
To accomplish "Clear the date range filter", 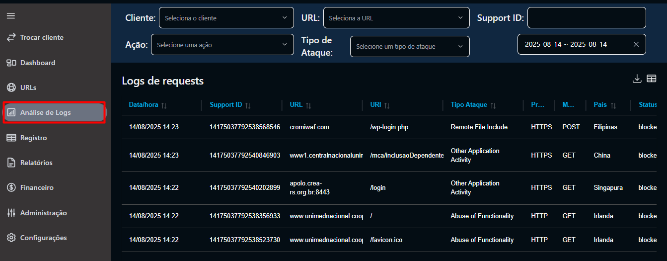I will click(636, 44).
